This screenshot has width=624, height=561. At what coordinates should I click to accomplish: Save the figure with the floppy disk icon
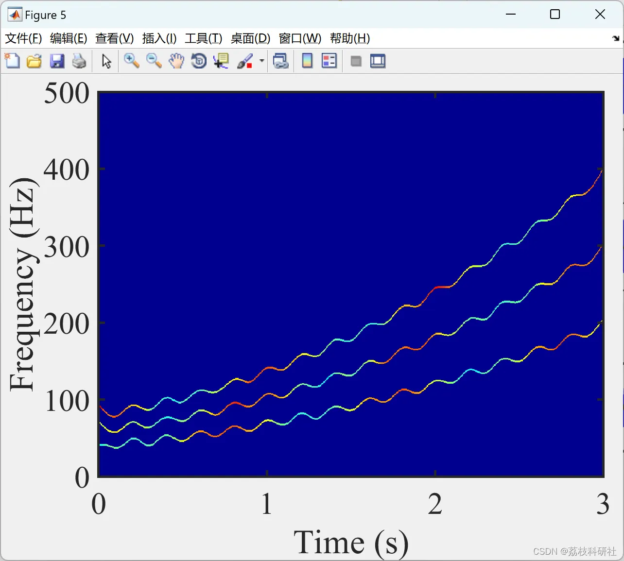57,61
